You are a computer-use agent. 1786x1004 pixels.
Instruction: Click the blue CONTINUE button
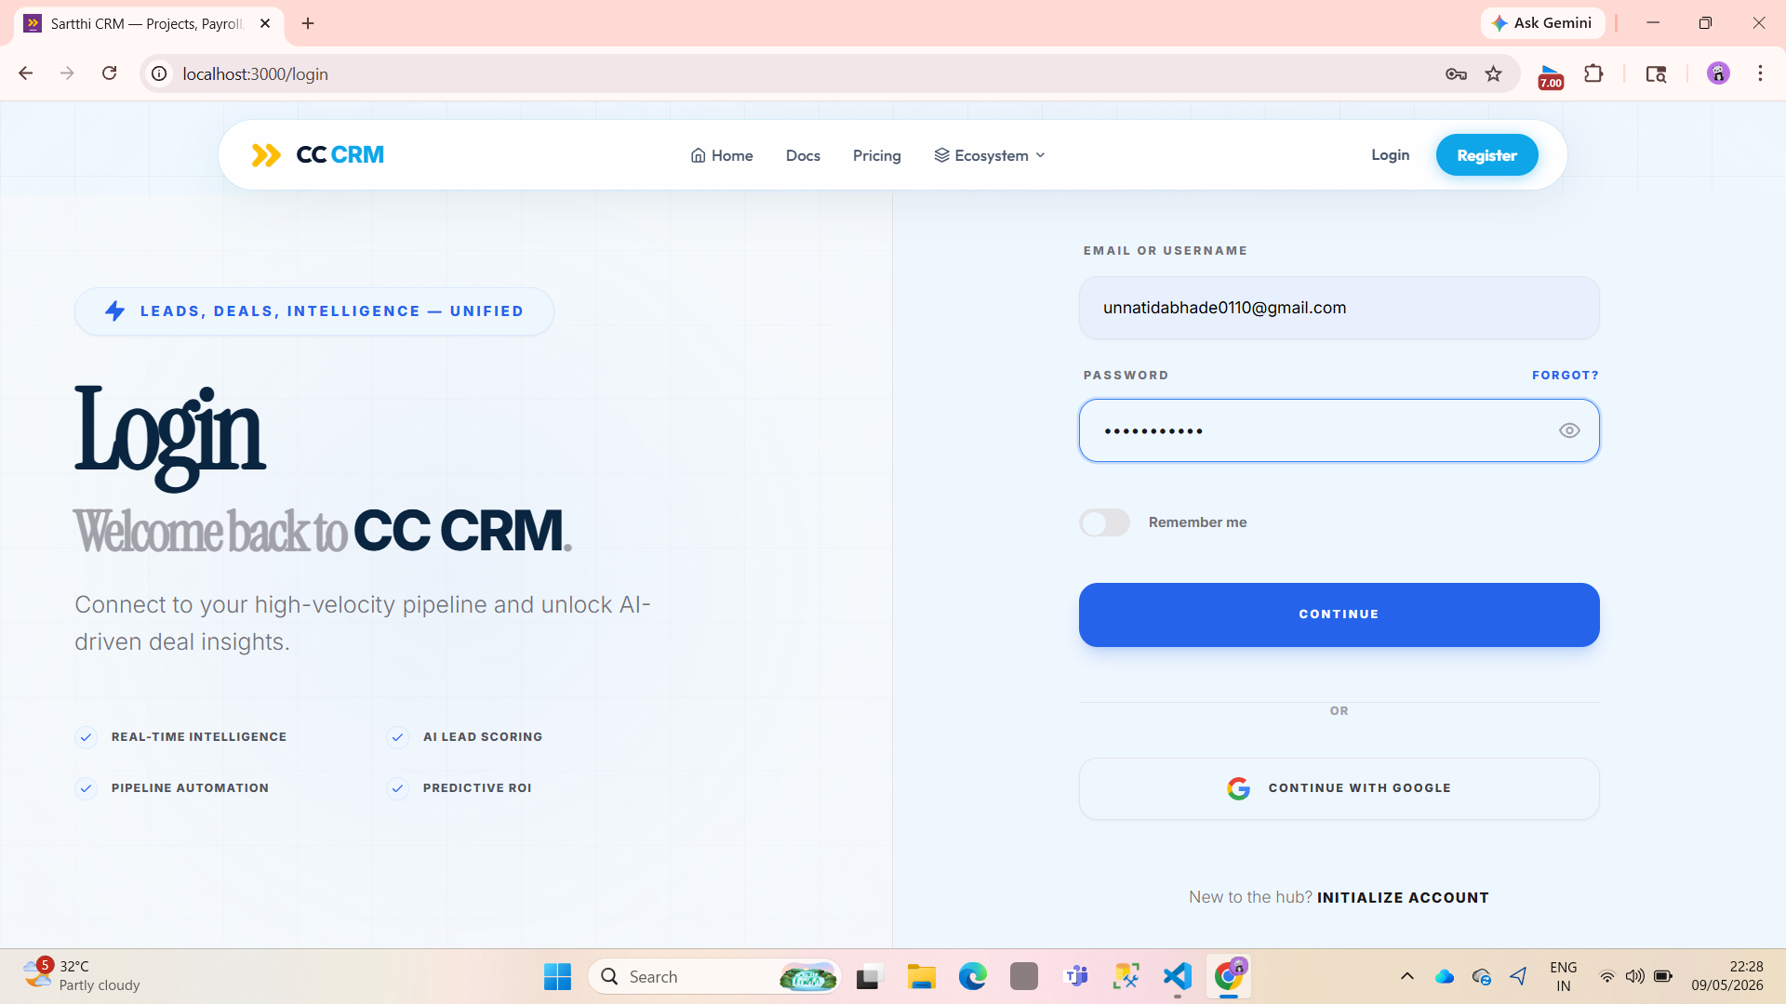tap(1339, 614)
